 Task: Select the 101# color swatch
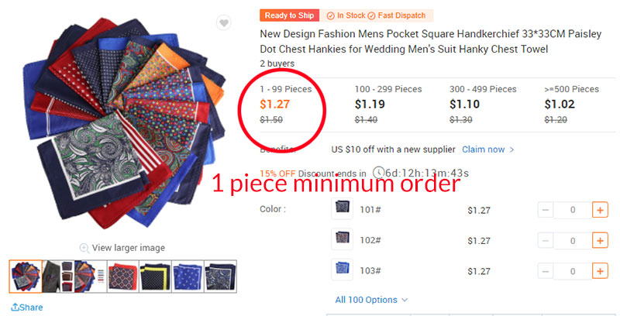click(x=342, y=208)
